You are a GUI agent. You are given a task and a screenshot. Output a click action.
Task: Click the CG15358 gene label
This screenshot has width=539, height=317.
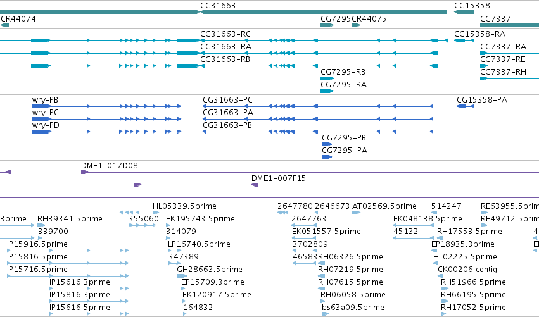472,6
